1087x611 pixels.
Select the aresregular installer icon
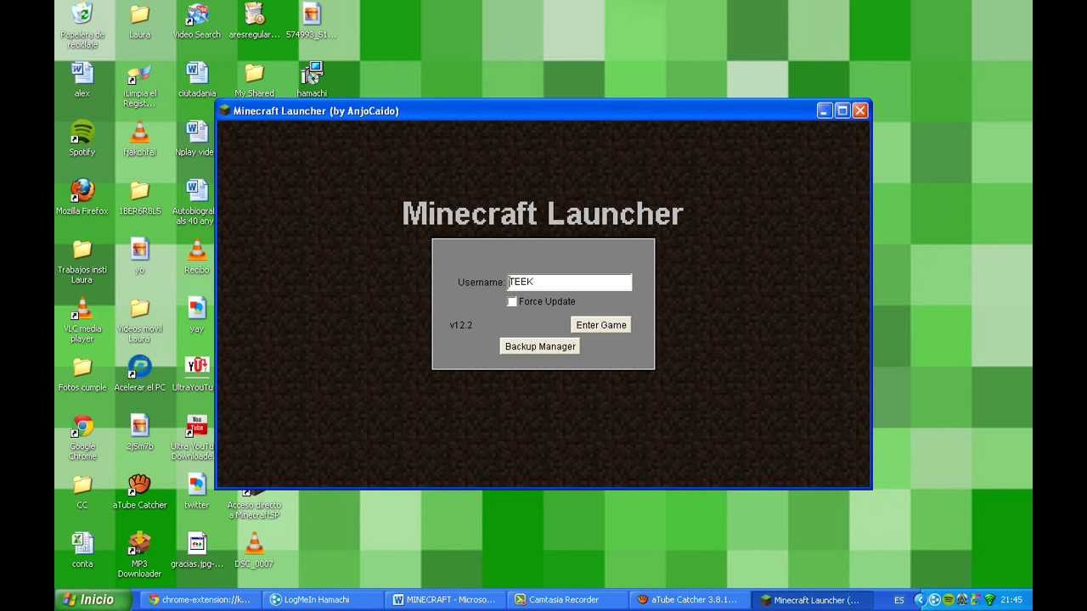254,22
